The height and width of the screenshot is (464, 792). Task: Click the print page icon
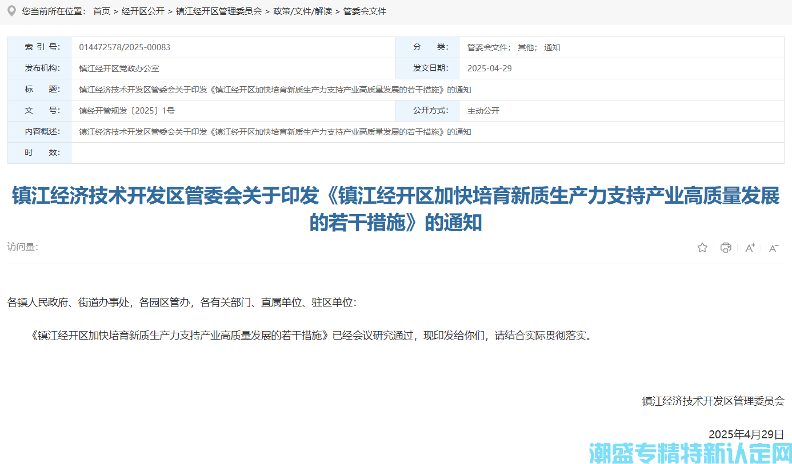726,248
